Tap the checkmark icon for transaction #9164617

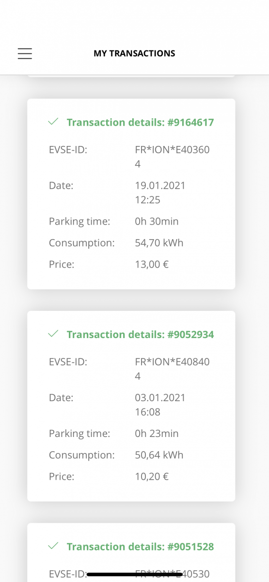click(53, 122)
